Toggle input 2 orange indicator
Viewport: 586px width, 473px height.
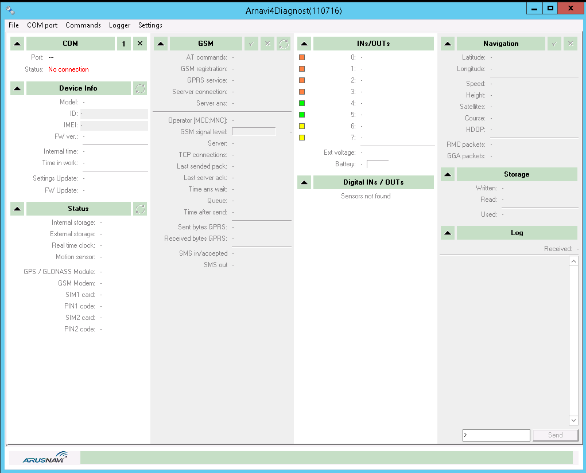tap(302, 80)
